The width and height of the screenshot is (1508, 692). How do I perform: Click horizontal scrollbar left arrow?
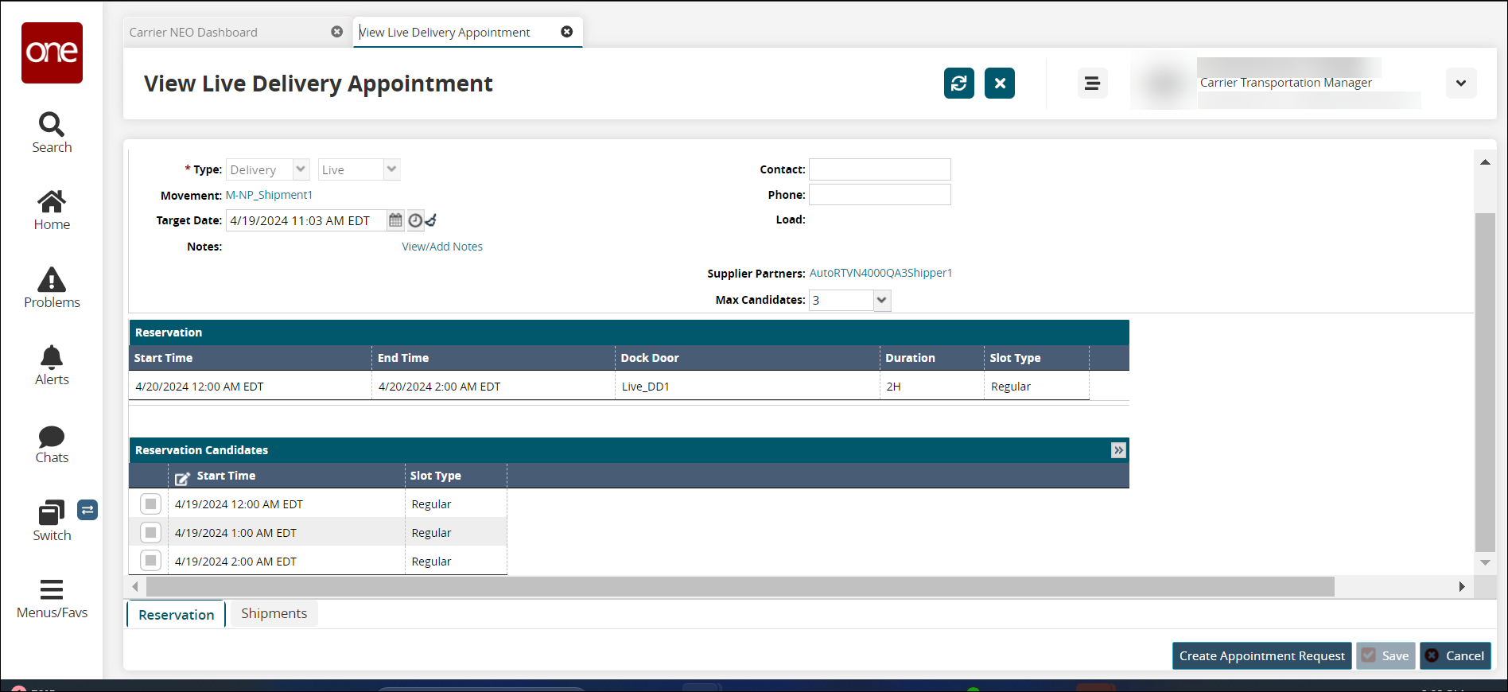(135, 586)
